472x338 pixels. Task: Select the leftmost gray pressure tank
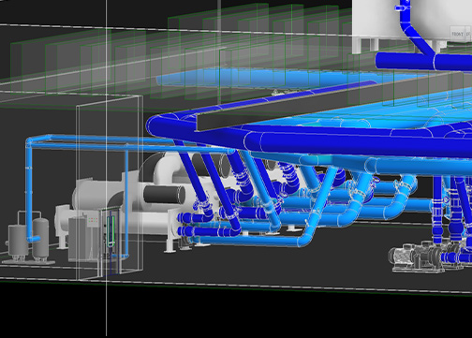coord(18,241)
